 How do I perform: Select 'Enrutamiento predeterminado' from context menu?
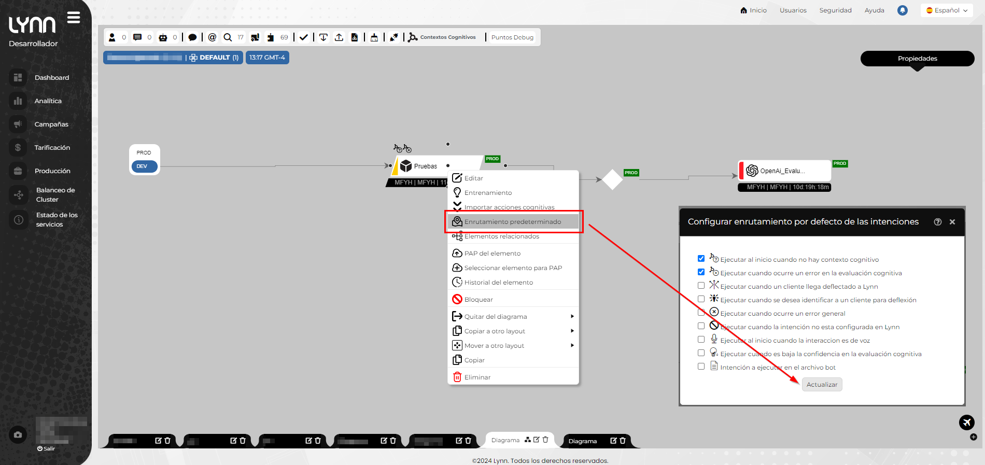coord(512,222)
